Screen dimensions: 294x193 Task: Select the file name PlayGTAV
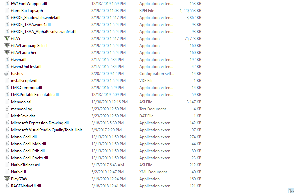[19, 179]
